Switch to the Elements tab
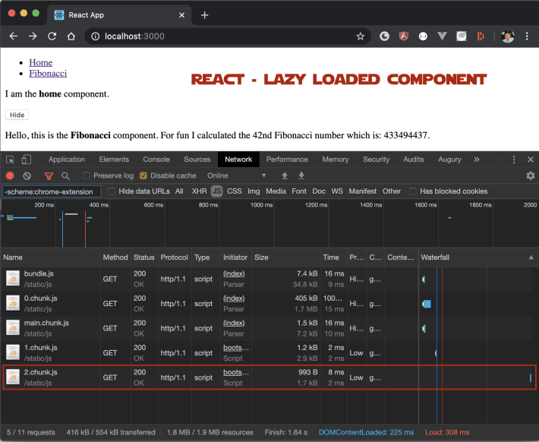 click(114, 159)
